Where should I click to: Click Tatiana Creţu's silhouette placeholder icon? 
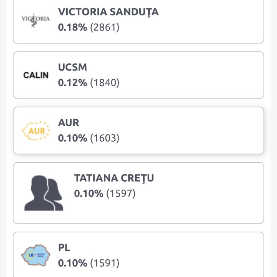tap(43, 193)
